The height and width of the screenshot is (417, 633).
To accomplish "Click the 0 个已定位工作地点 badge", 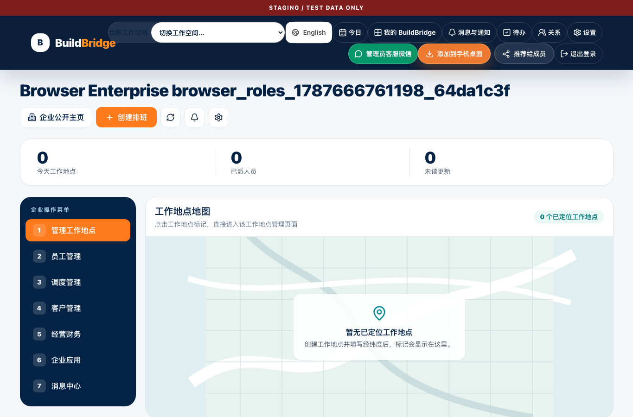I will tap(569, 217).
